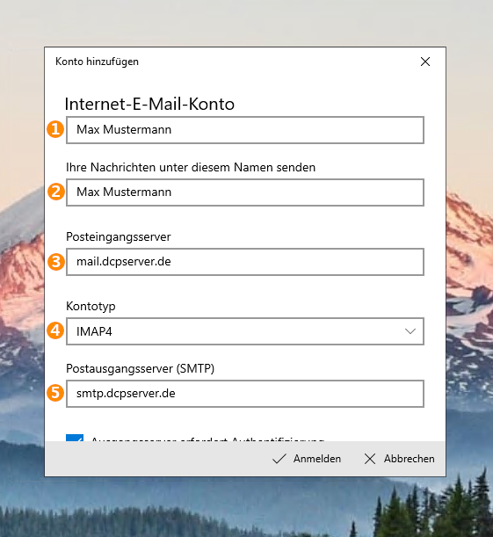This screenshot has width=493, height=537.
Task: Click the Anmelden button
Action: (x=307, y=459)
